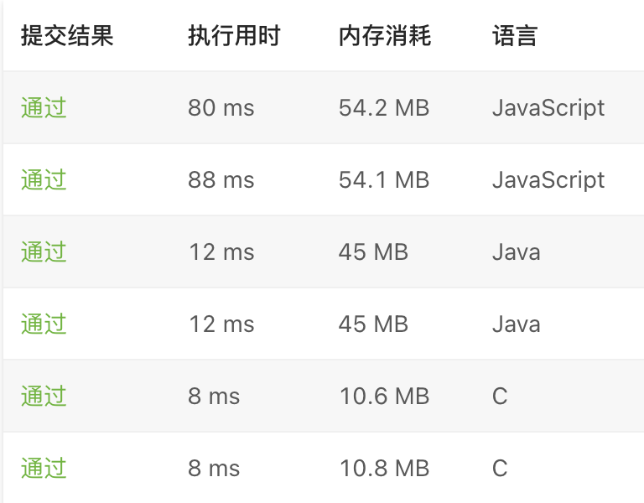Sort by the 执行用时 column header

(234, 36)
